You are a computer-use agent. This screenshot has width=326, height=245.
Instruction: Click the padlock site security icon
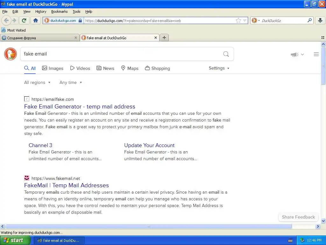[80, 20]
